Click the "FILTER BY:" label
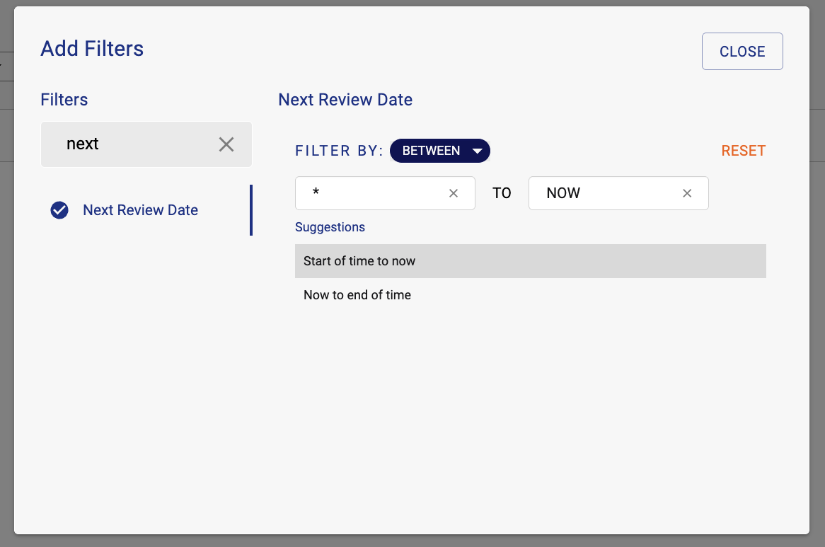 (x=339, y=151)
